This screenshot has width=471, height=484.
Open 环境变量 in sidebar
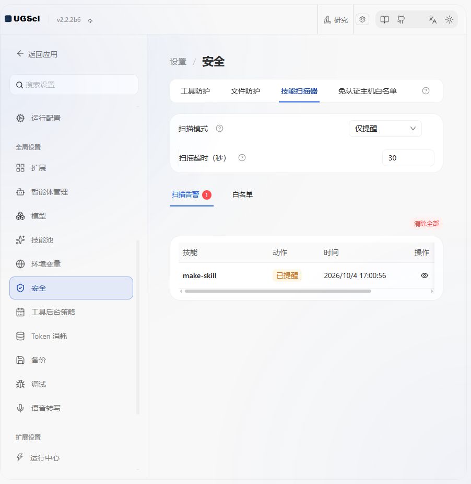tap(71, 264)
